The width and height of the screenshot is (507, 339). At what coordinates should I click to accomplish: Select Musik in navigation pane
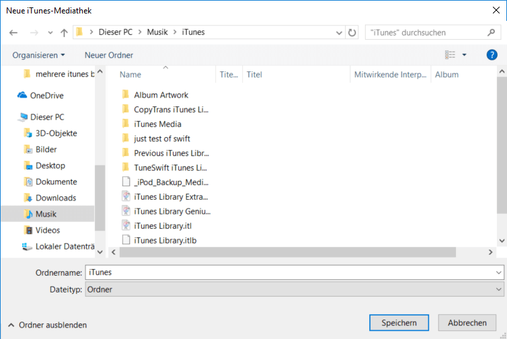click(48, 214)
